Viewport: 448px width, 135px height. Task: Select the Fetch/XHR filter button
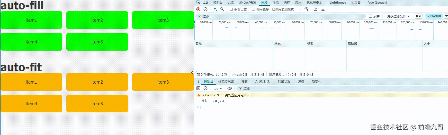[434, 16]
